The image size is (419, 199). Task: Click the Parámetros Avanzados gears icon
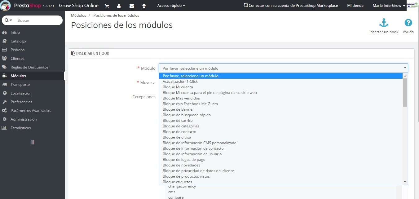pos(4,110)
